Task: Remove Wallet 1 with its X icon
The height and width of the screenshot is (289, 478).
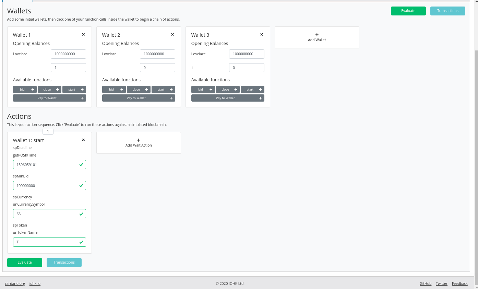Action: (83, 35)
